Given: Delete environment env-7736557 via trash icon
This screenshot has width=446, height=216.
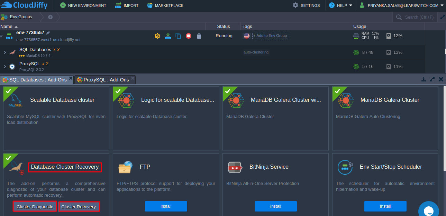Looking at the screenshot, I should [199, 36].
